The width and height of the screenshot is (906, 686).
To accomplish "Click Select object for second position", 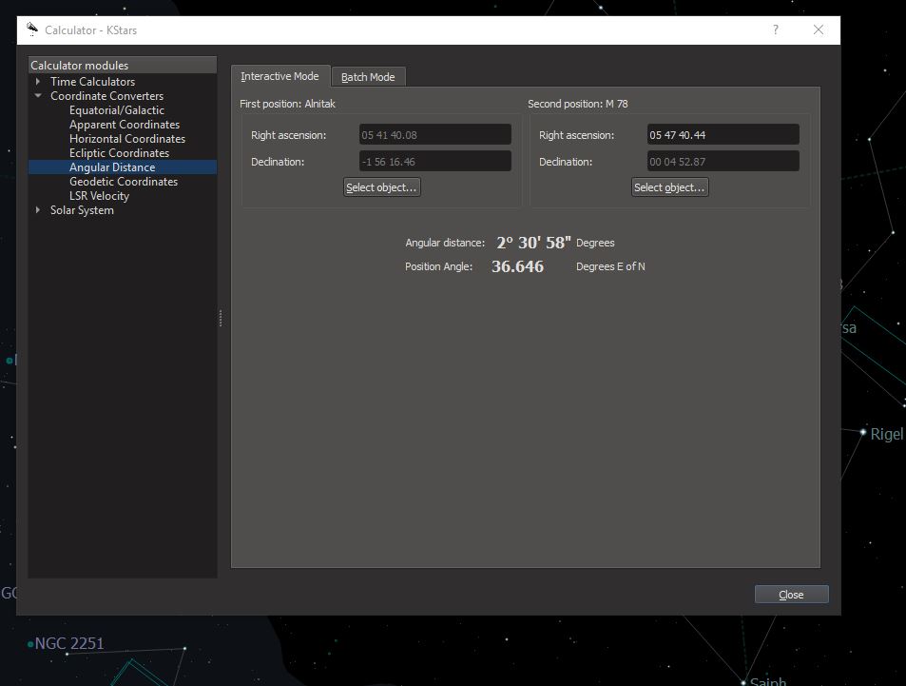I will point(669,187).
